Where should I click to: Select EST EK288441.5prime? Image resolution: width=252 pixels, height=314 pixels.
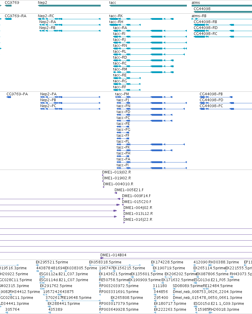(x=64, y=304)
